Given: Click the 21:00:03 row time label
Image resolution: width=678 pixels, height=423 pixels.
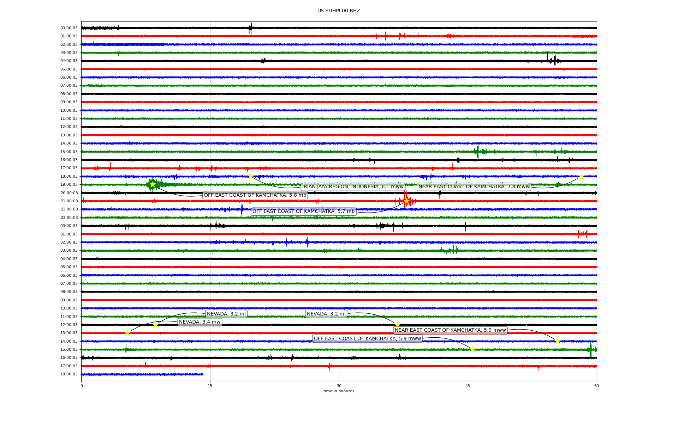Looking at the screenshot, I should (69, 201).
